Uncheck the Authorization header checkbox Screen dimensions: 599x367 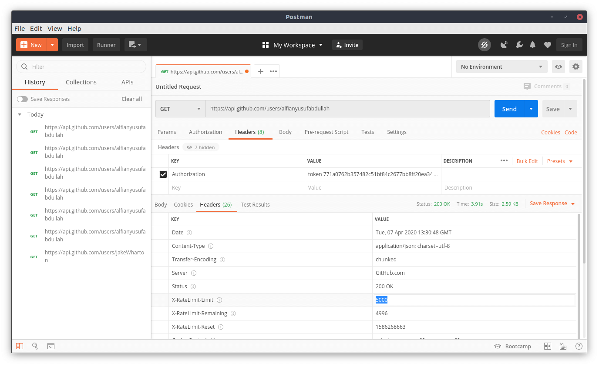[163, 174]
